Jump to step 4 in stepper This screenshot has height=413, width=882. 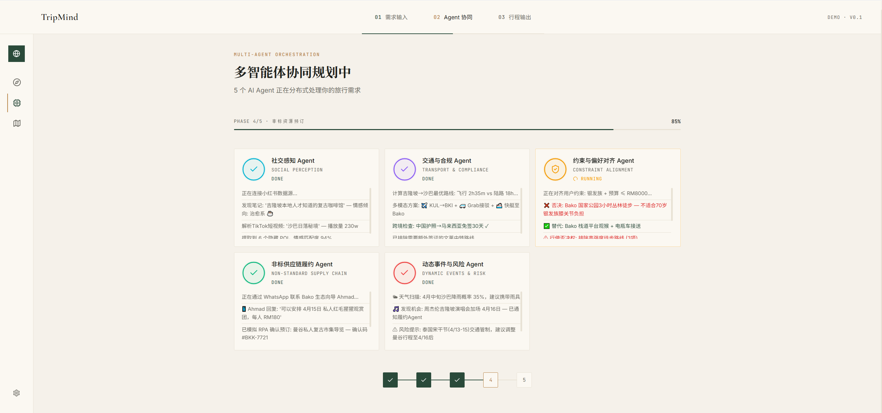(490, 380)
